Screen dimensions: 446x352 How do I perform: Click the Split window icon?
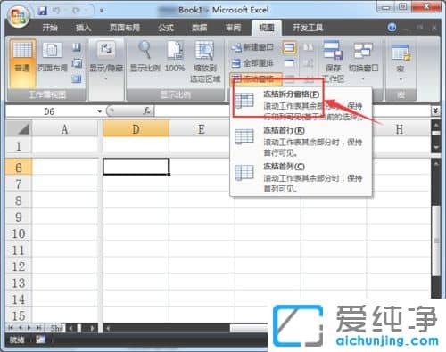tap(289, 47)
